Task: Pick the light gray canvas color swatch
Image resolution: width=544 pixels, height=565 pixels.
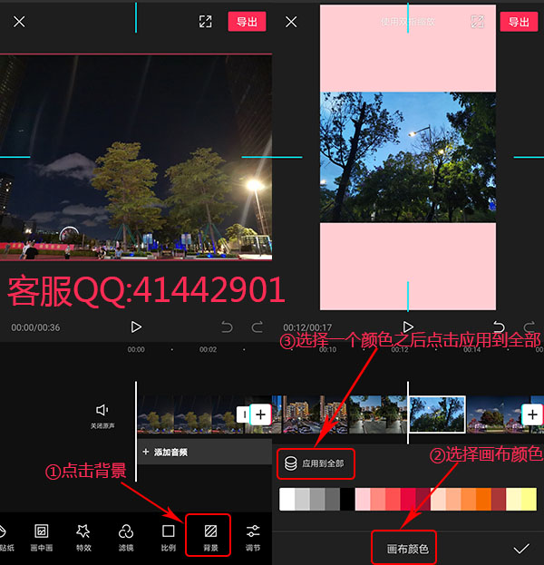Action: click(x=302, y=499)
